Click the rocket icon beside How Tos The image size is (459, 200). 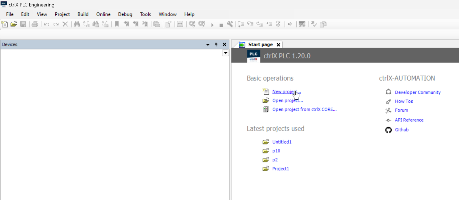point(388,102)
